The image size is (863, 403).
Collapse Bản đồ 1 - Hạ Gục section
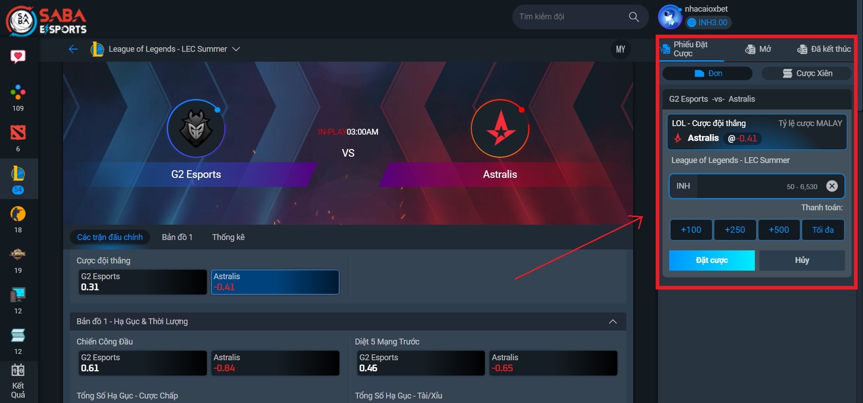(612, 321)
